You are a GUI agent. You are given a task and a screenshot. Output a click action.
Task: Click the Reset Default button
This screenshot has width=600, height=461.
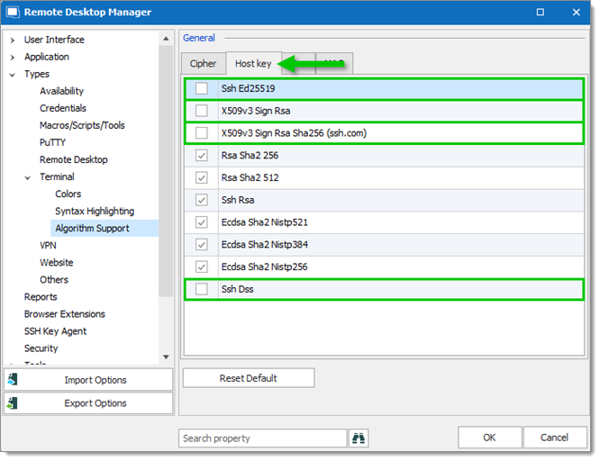point(249,378)
